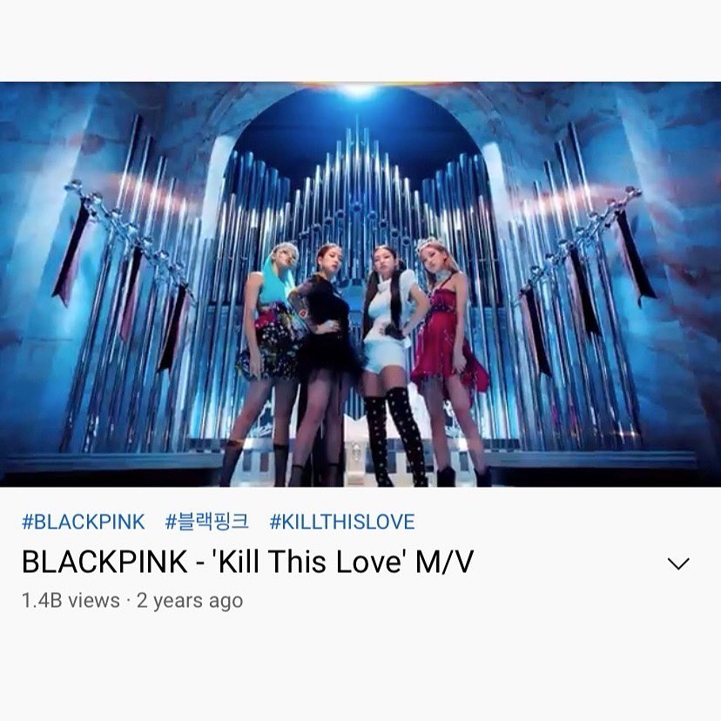Open the #BLACKPINK hashtag
721x721 pixels.
(x=84, y=522)
